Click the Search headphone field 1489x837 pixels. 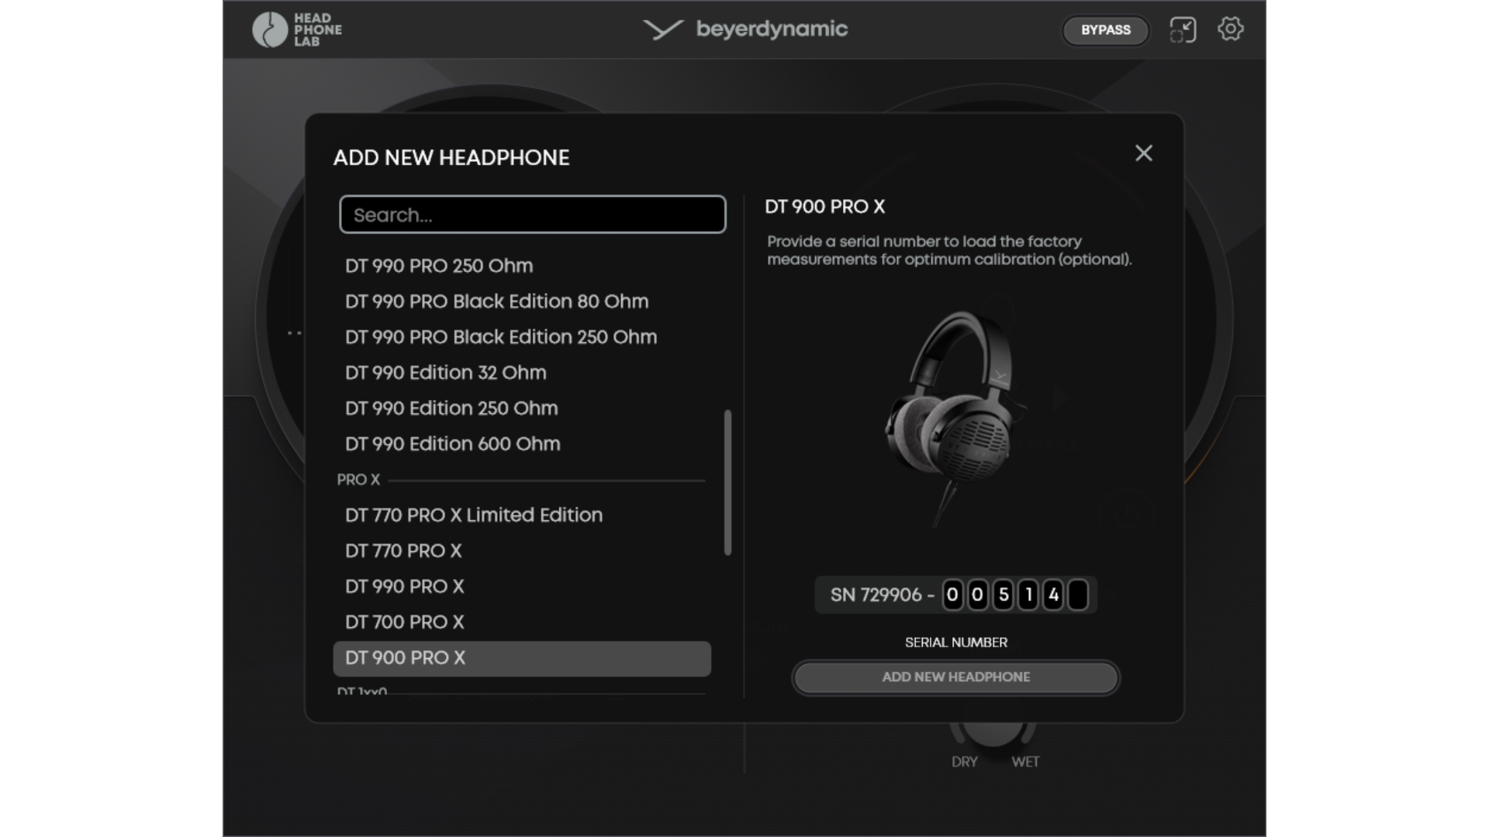[x=533, y=215]
